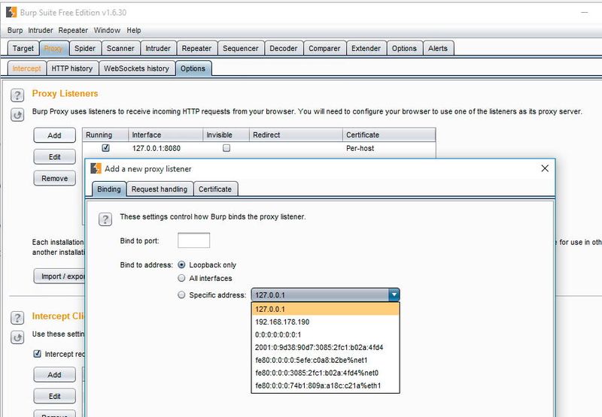Click Edit button under Intercept Client

click(x=54, y=396)
